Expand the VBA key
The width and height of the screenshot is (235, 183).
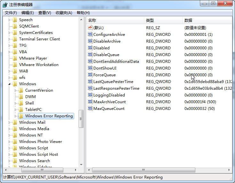click(x=9, y=52)
